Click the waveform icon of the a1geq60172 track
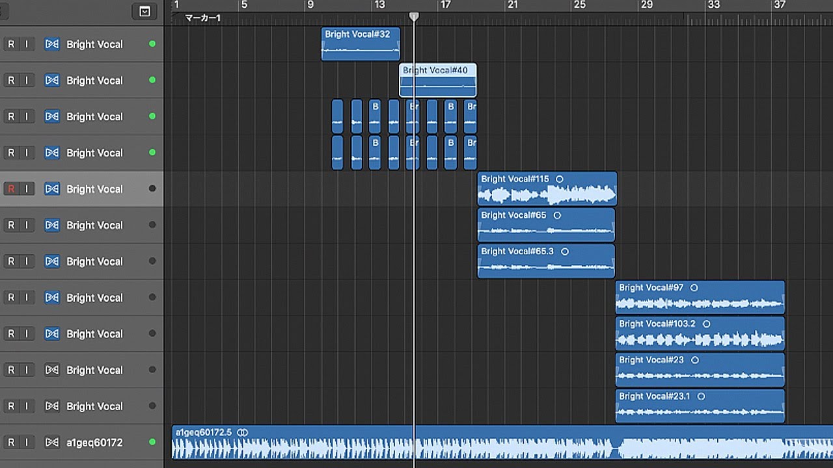Screen dimensions: 833x468 point(52,443)
